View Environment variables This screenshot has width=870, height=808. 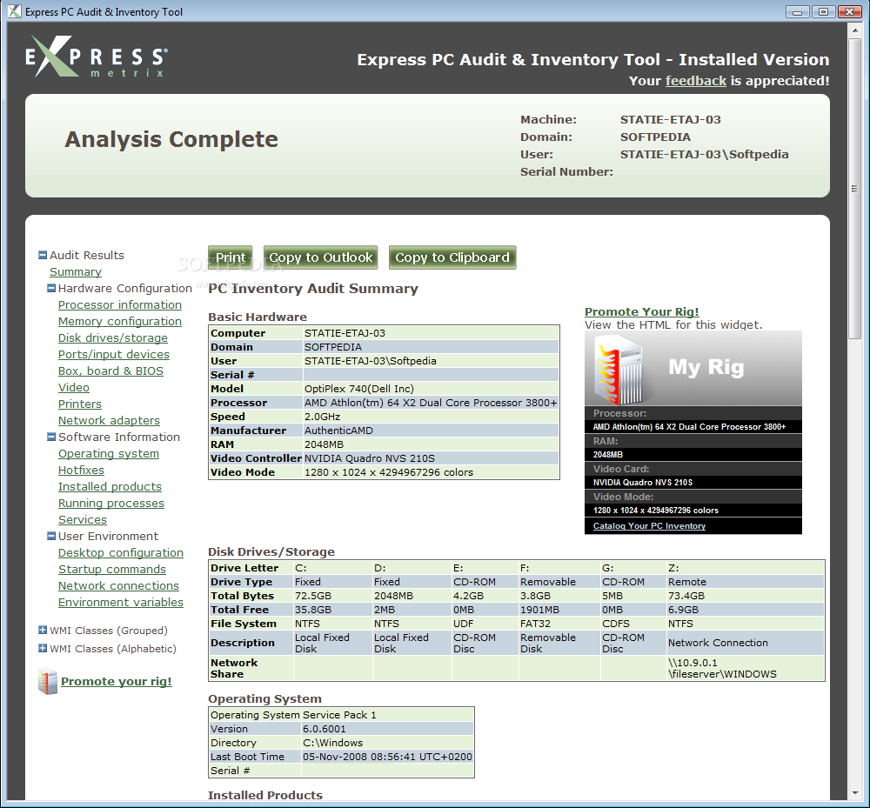pos(120,602)
